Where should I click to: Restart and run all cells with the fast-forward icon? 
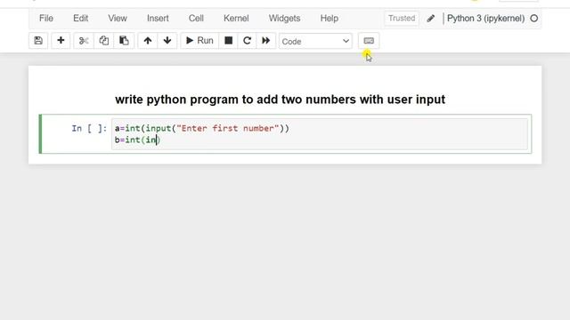[x=265, y=41]
